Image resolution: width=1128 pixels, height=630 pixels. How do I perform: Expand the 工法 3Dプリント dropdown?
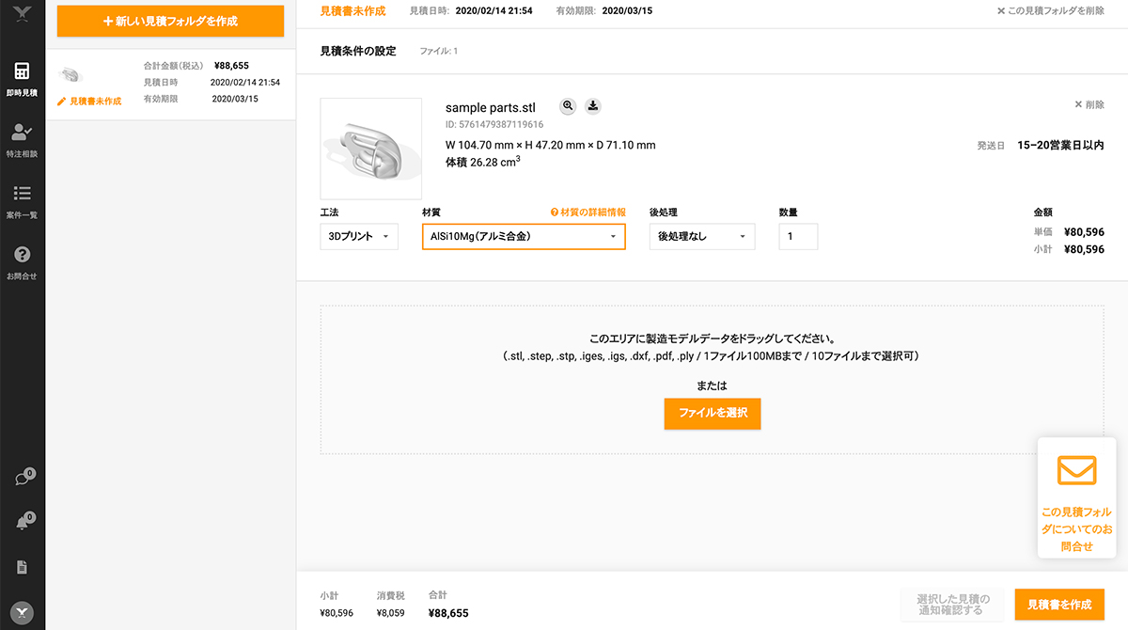pos(359,237)
